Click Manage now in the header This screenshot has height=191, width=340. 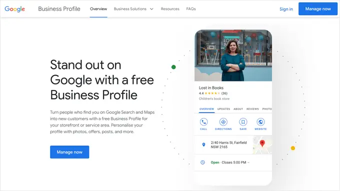coord(318,9)
